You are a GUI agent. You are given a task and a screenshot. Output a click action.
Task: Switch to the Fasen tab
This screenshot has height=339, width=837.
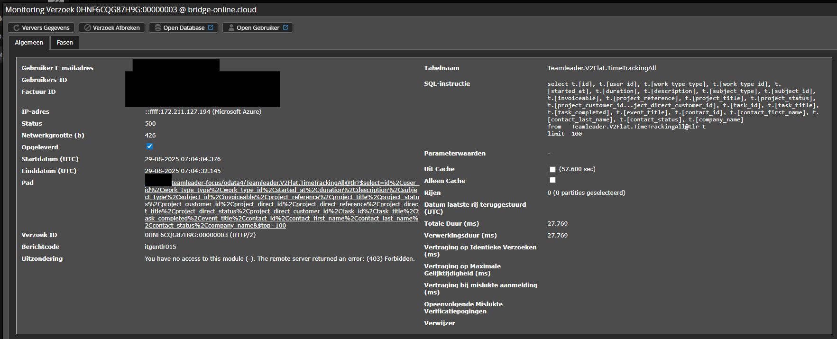(64, 43)
